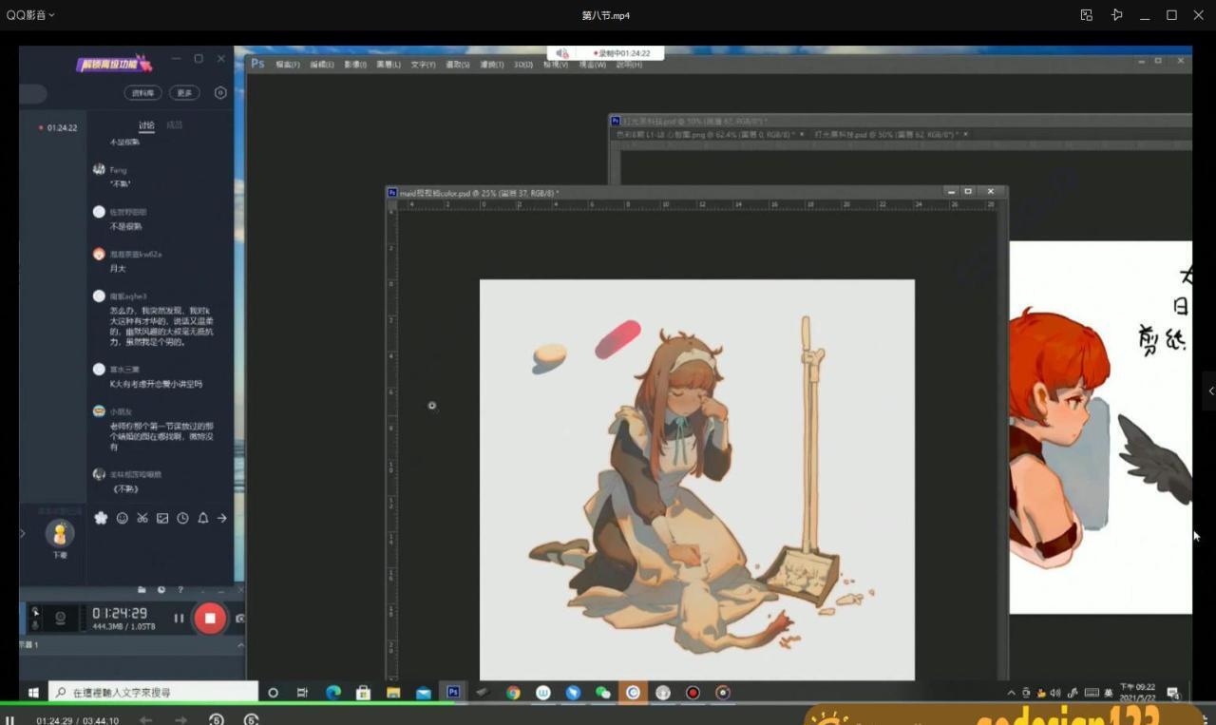This screenshot has width=1216, height=725.
Task: Pause the screen recording
Action: (179, 619)
